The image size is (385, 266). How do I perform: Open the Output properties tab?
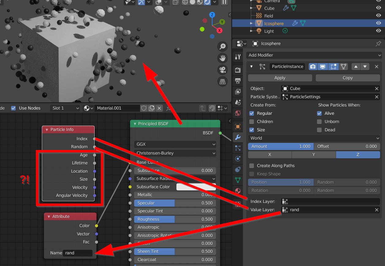pos(238,81)
